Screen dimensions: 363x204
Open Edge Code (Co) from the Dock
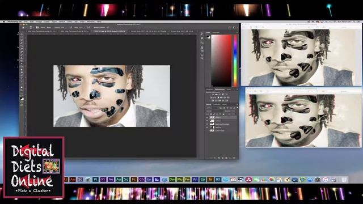tap(202, 179)
